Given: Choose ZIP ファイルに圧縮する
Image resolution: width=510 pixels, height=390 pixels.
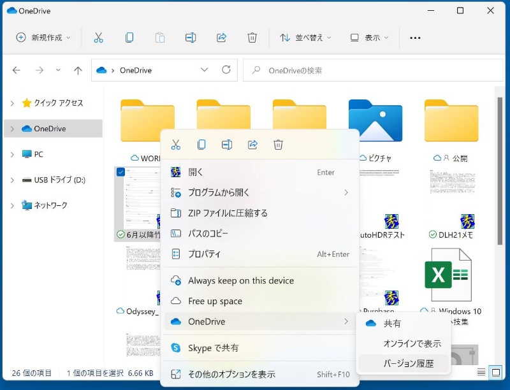Looking at the screenshot, I should click(260, 213).
